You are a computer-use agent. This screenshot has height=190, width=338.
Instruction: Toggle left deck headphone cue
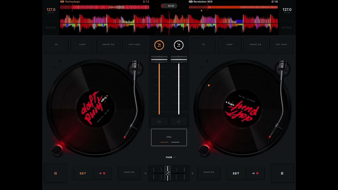159,121
